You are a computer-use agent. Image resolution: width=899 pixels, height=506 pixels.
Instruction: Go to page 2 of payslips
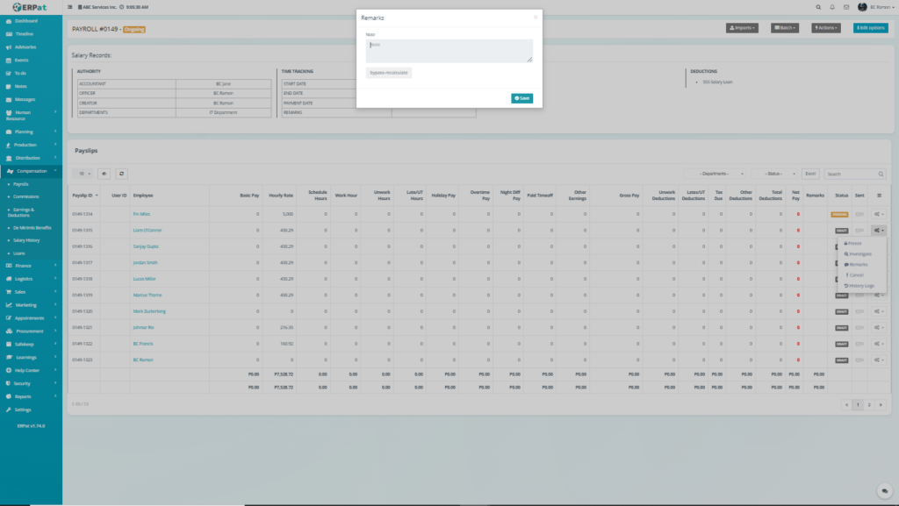pos(869,404)
